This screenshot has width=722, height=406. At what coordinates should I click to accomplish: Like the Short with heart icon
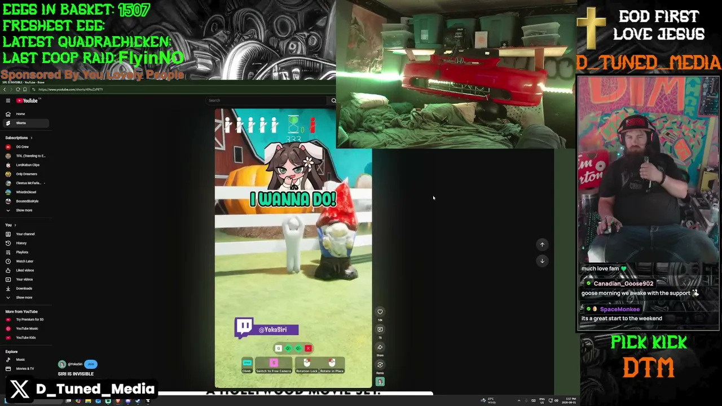380,312
